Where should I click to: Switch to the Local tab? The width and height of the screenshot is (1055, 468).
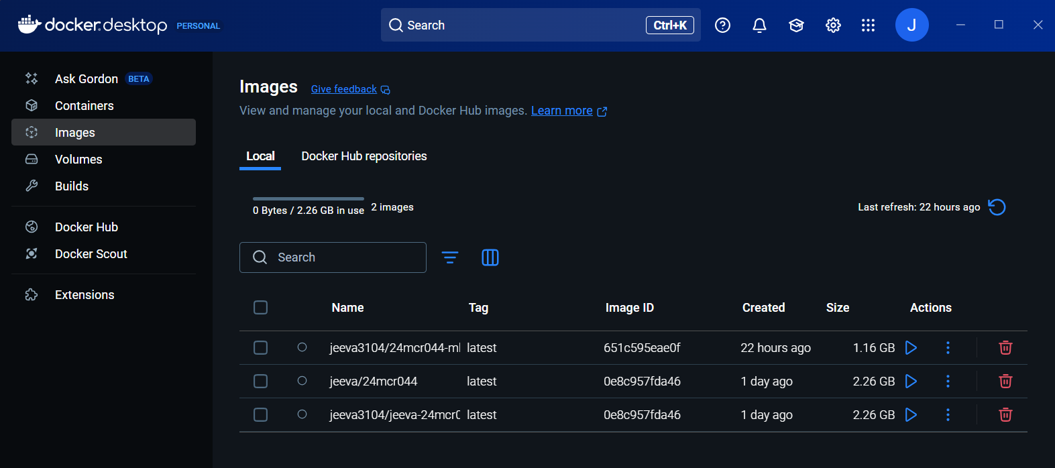pos(260,156)
